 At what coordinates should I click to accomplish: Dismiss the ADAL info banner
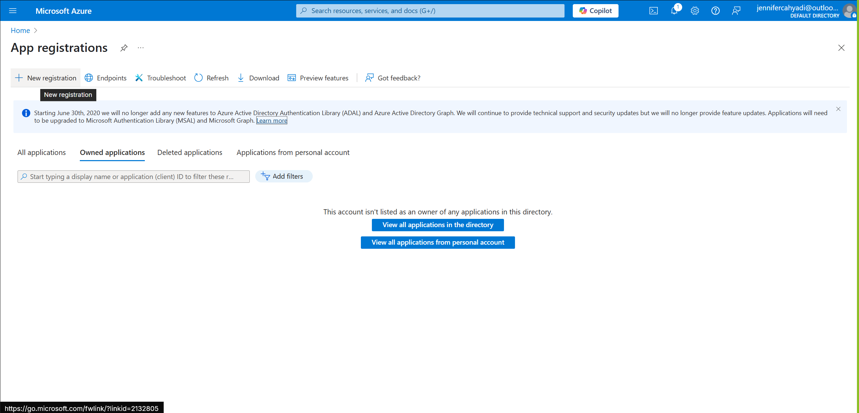point(838,109)
